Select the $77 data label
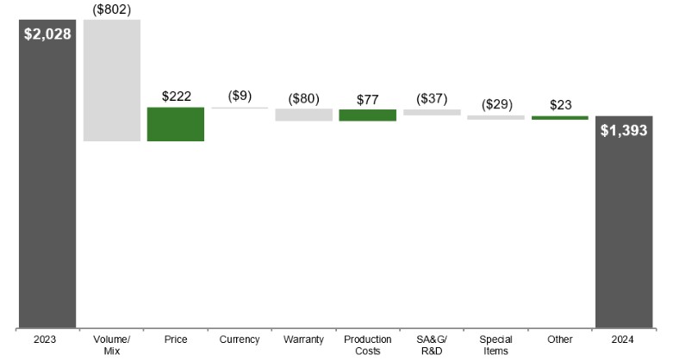This screenshot has width=673, height=361. [x=367, y=98]
